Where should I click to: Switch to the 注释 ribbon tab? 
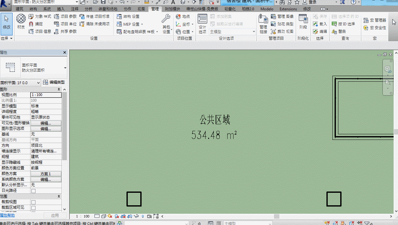[75, 9]
